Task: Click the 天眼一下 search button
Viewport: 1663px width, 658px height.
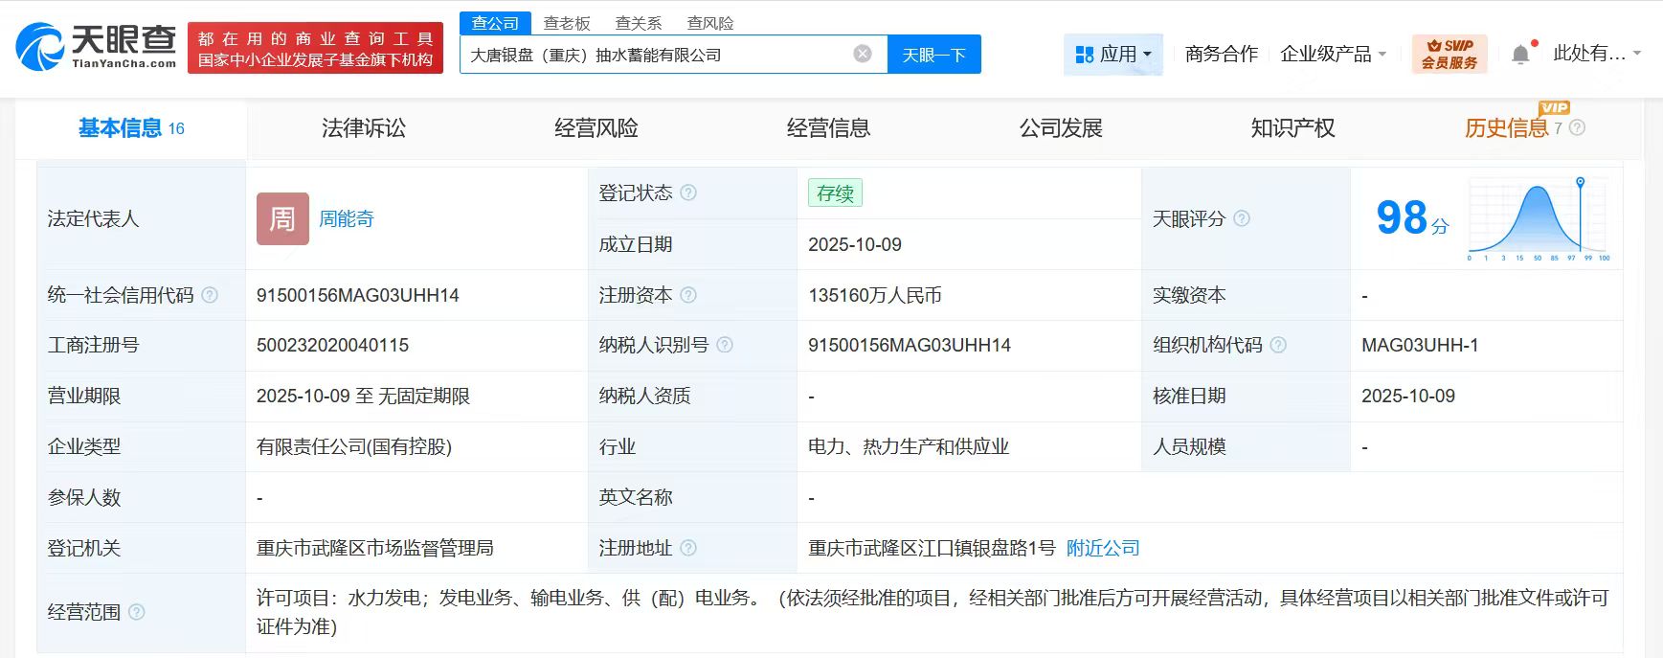Action: (x=933, y=55)
